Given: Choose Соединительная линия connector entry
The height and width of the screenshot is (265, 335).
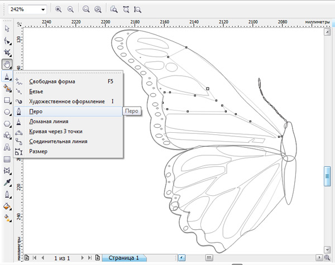Looking at the screenshot, I should (68, 141).
